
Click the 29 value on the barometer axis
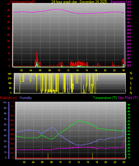128,58
